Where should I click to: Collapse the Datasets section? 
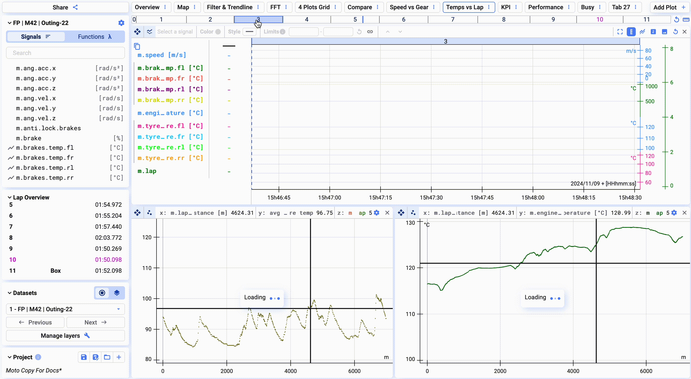pos(9,293)
